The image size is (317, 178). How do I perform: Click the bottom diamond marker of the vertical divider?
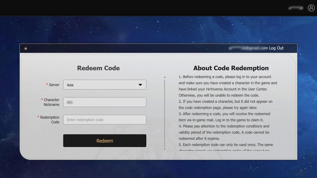point(165,149)
